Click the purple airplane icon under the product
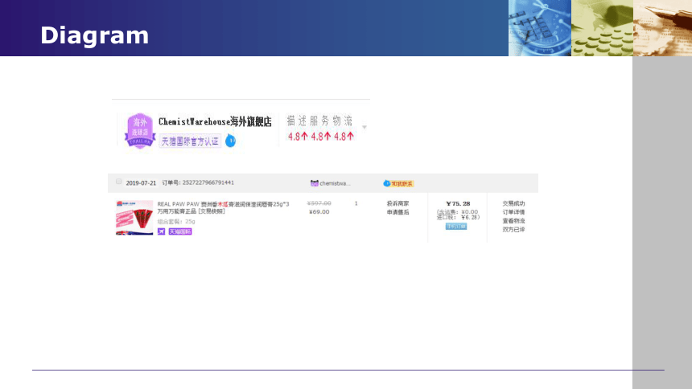Image resolution: width=692 pixels, height=389 pixels. point(162,231)
